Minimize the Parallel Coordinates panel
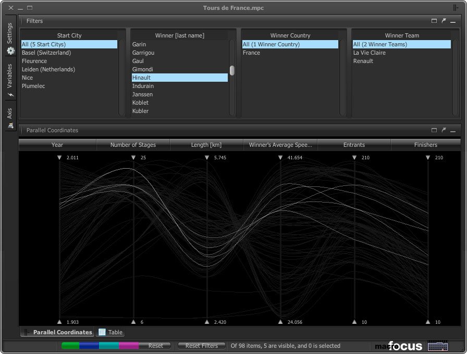Image resolution: width=467 pixels, height=354 pixels. [x=453, y=131]
